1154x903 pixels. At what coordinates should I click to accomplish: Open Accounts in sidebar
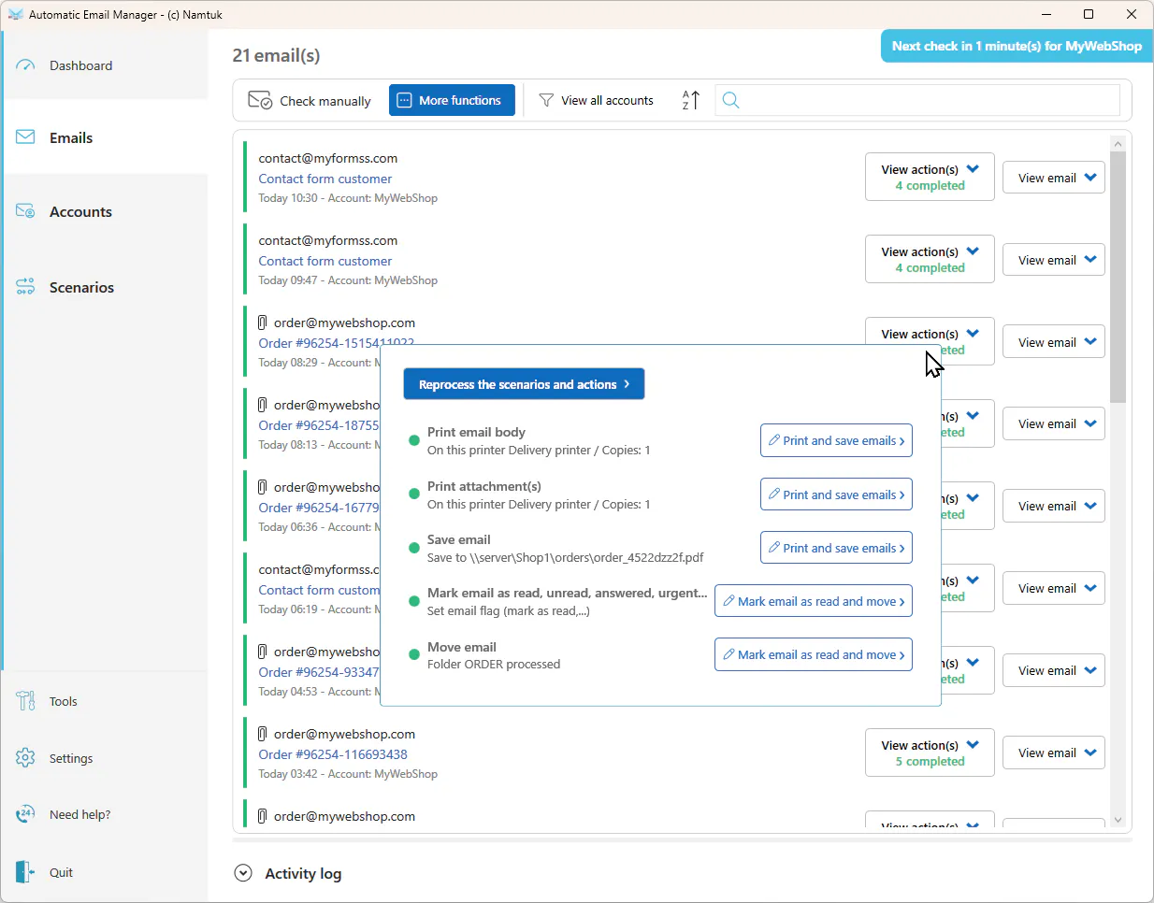[x=106, y=211]
